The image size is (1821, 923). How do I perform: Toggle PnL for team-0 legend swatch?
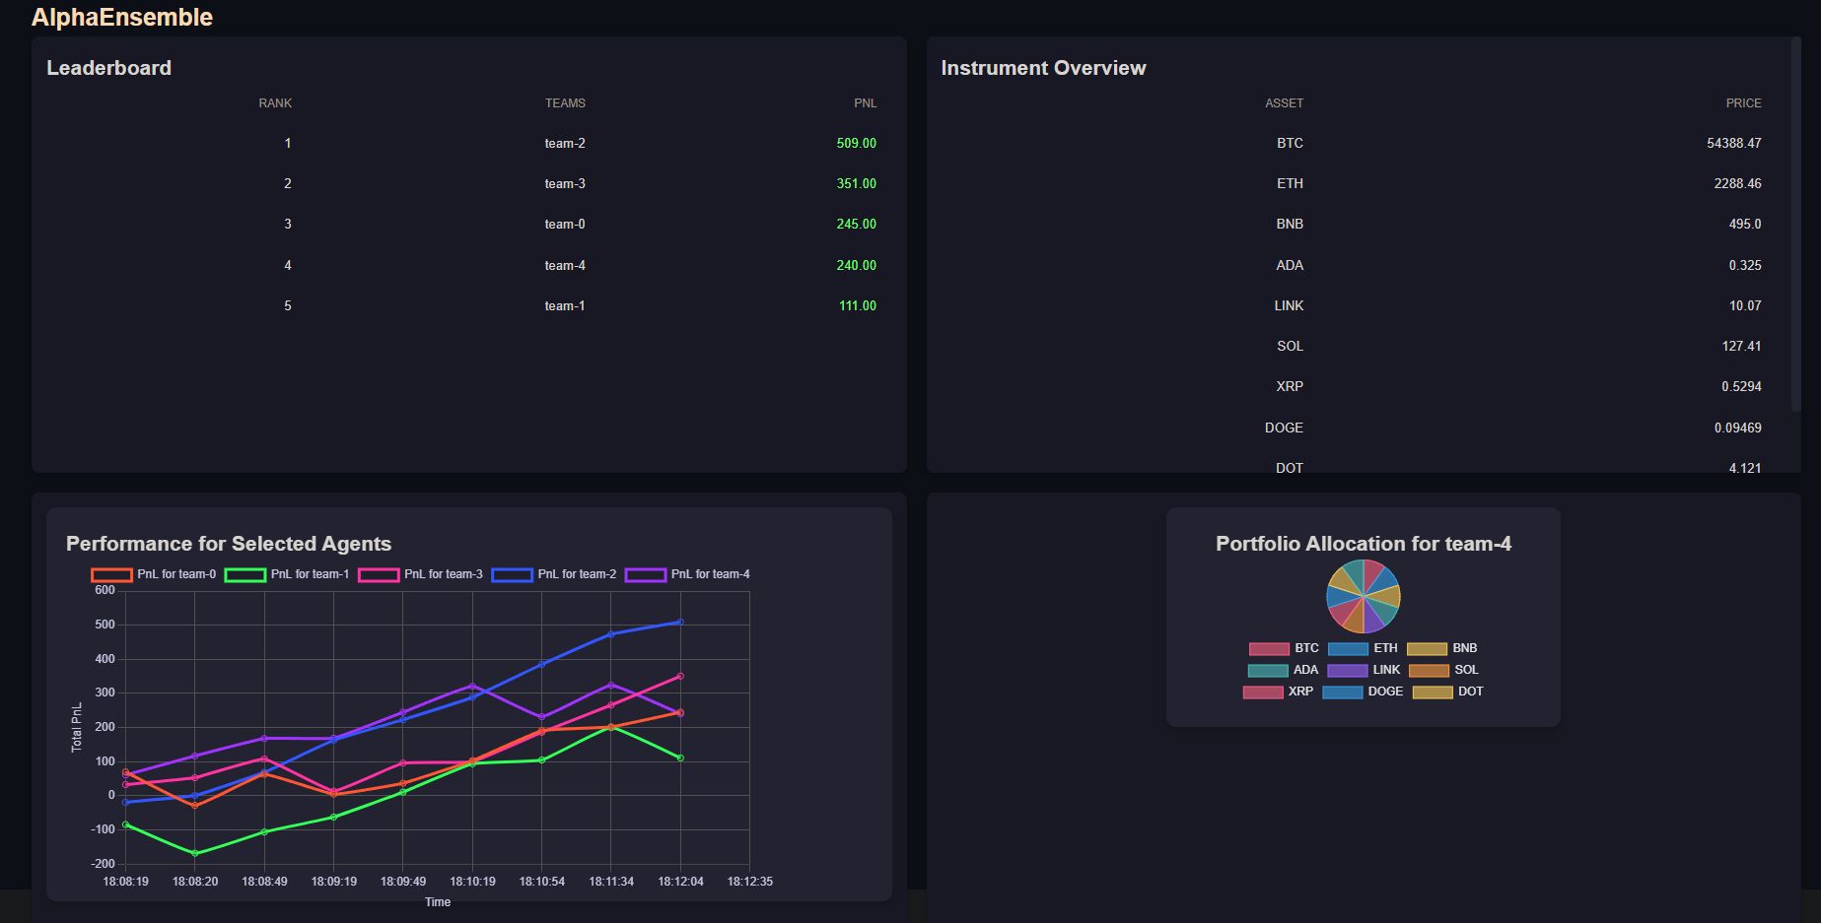[111, 574]
